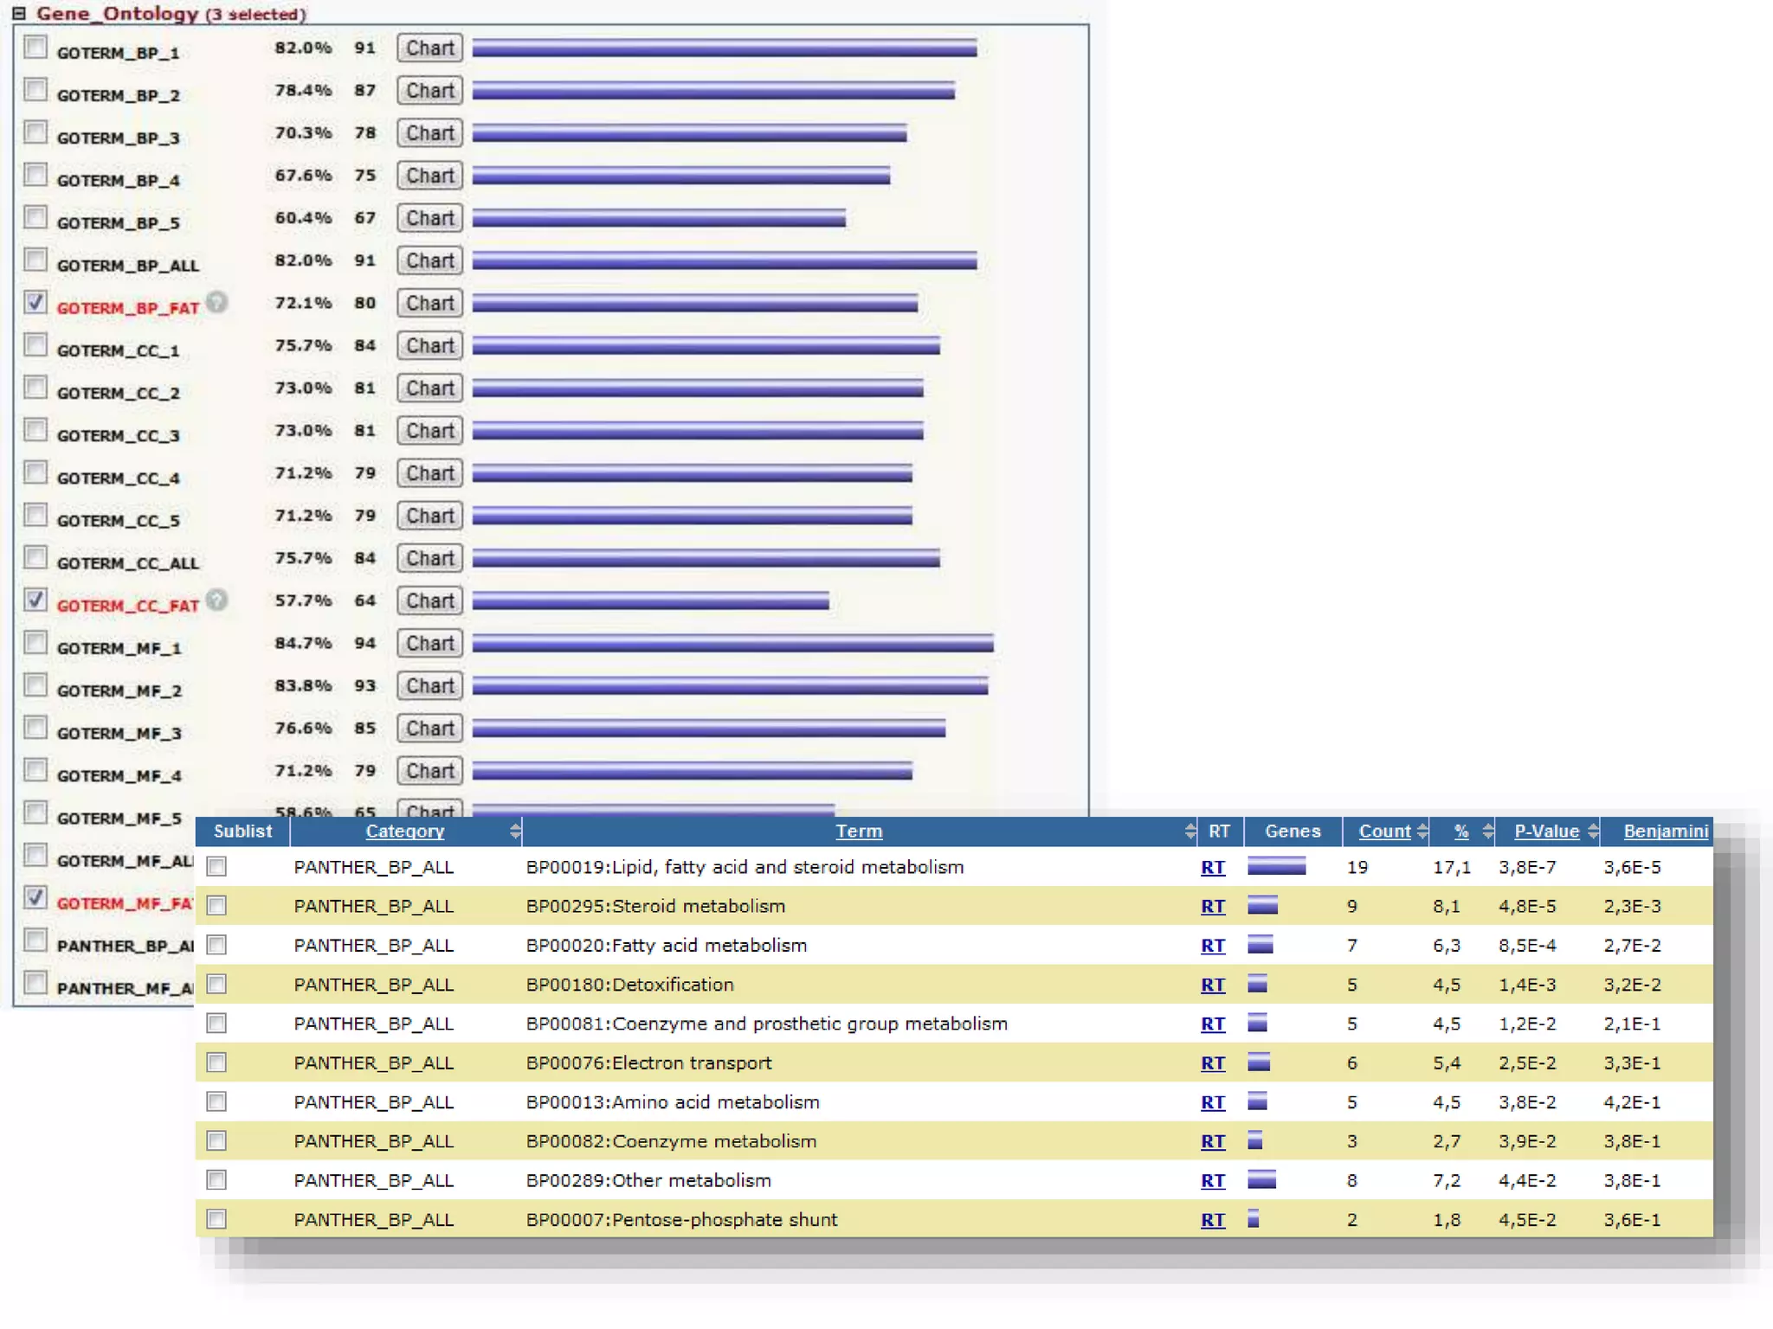Click the GOTERM_MF_2 gene coverage bar
This screenshot has width=1773, height=1329.
tap(729, 686)
